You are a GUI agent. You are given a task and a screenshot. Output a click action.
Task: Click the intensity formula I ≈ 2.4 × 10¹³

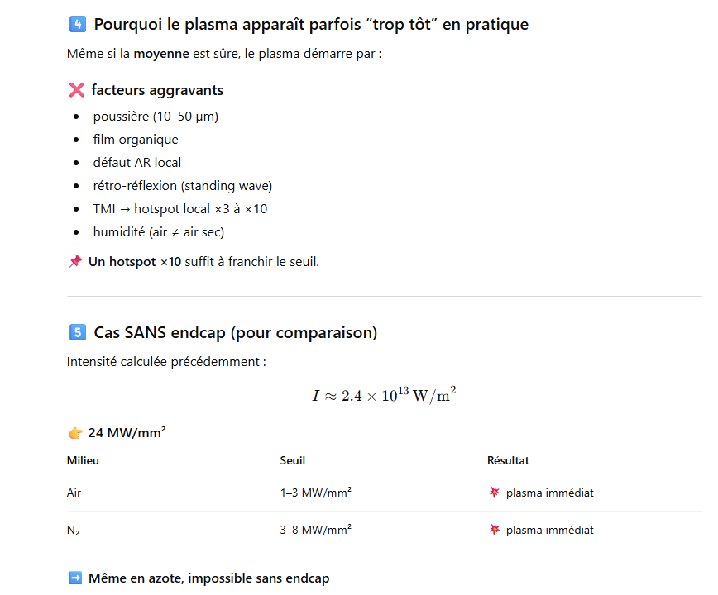click(384, 395)
